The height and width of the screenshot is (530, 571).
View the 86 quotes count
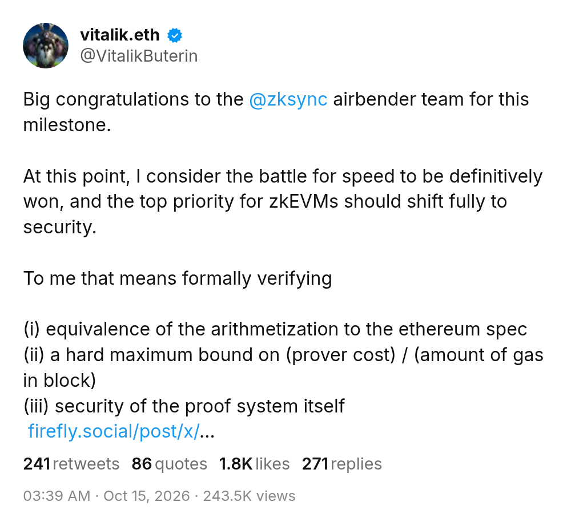tap(170, 464)
